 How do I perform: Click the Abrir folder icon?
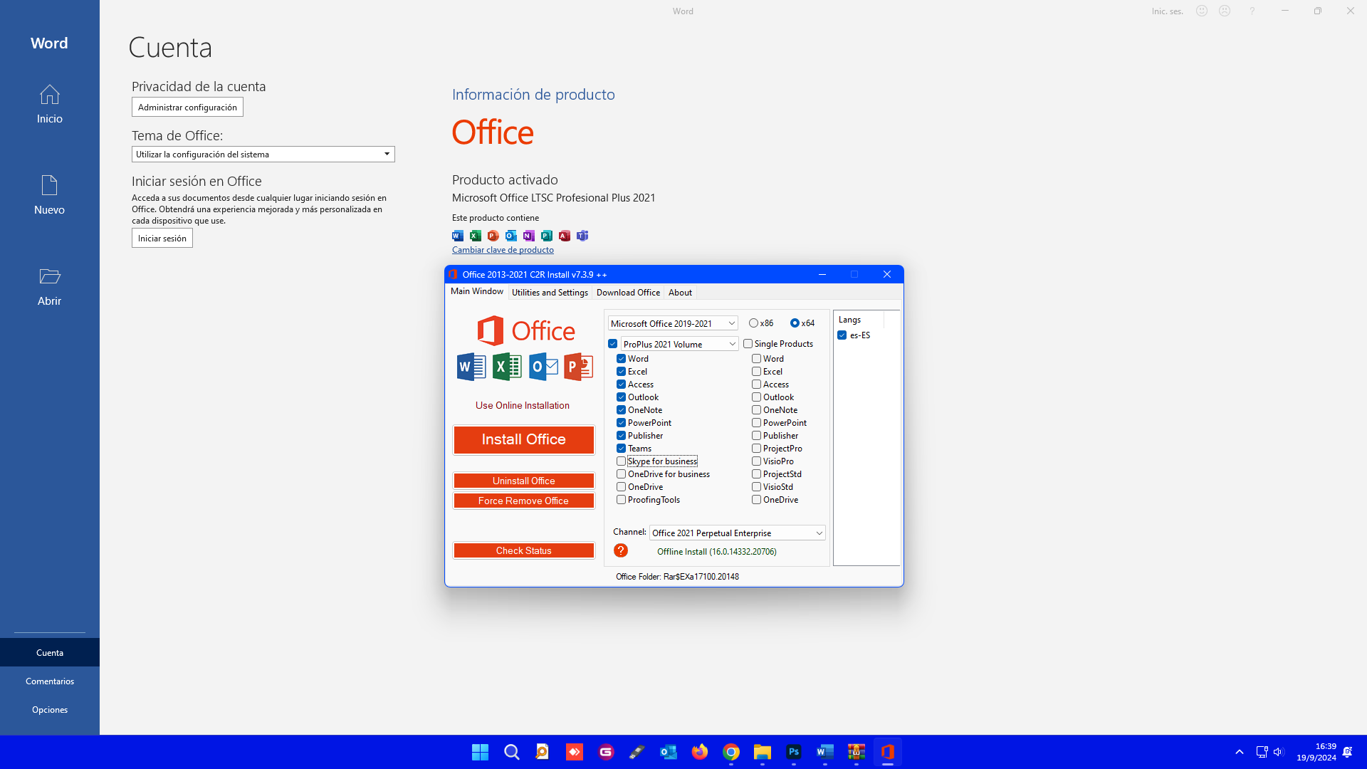(49, 276)
